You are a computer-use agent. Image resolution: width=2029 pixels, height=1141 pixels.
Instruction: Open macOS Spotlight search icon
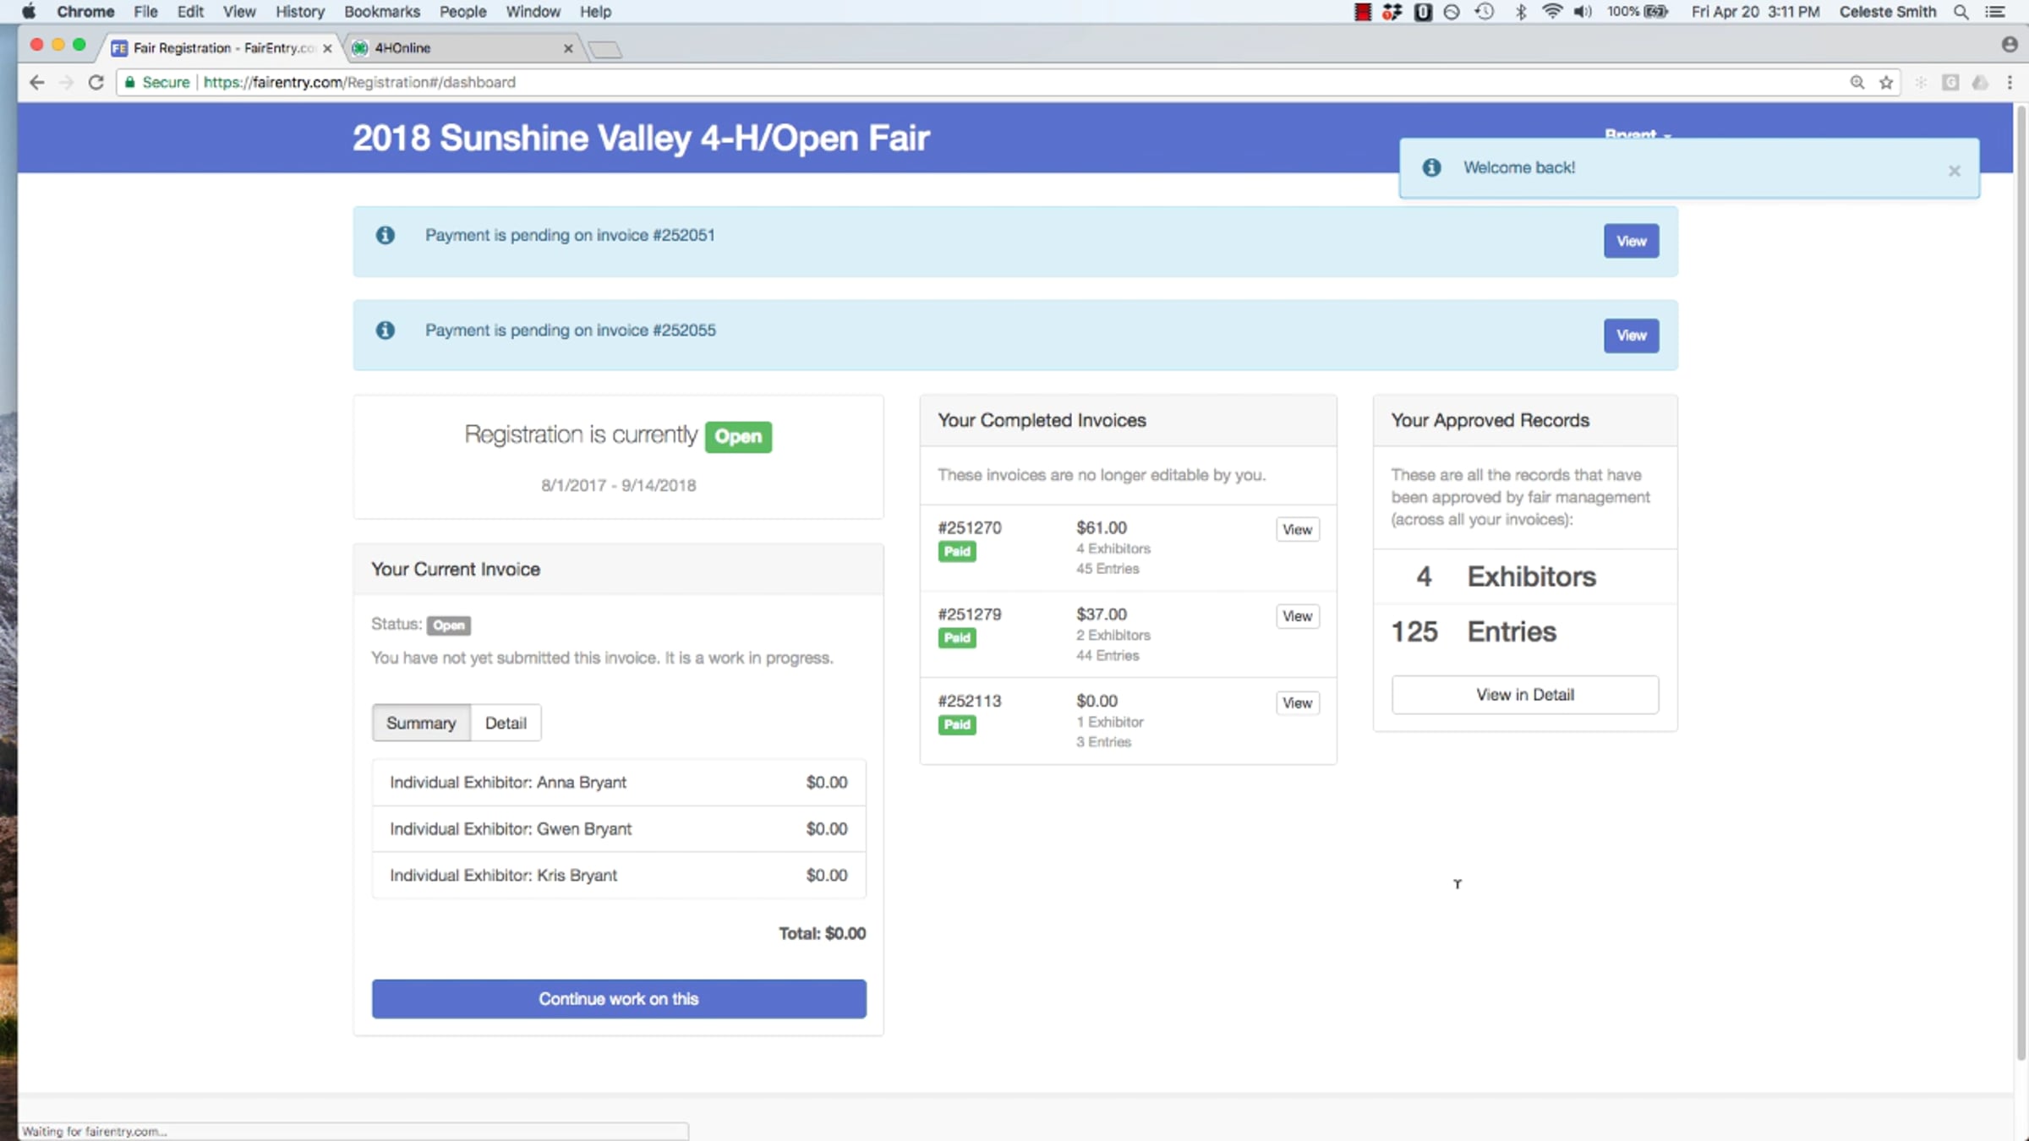click(x=1961, y=12)
